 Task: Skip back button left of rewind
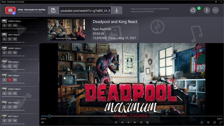(116, 122)
